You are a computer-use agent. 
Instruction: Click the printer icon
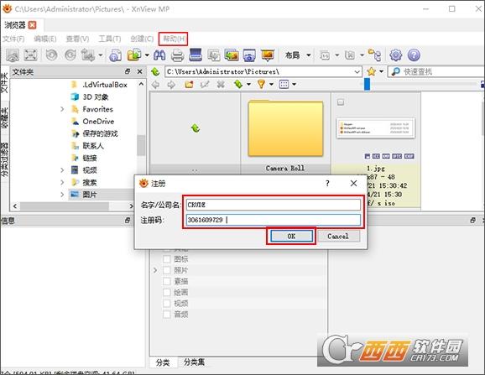coord(178,55)
